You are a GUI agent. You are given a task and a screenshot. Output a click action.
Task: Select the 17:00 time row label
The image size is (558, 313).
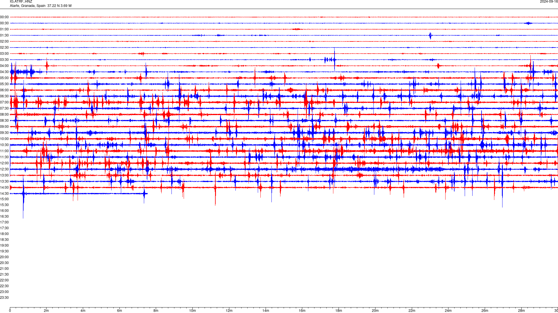click(x=4, y=222)
